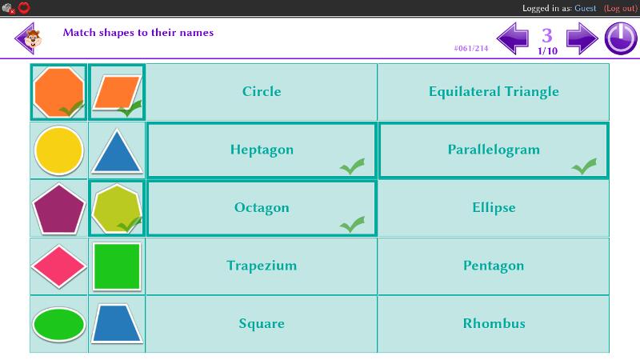Open the Guest user link

click(586, 8)
